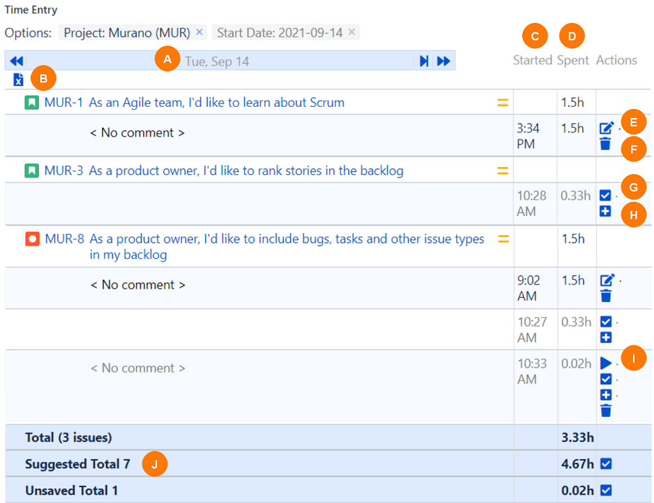Edit the MUR-1 3:34 PM worklog
Screen dimensions: 654x503
coord(607,128)
